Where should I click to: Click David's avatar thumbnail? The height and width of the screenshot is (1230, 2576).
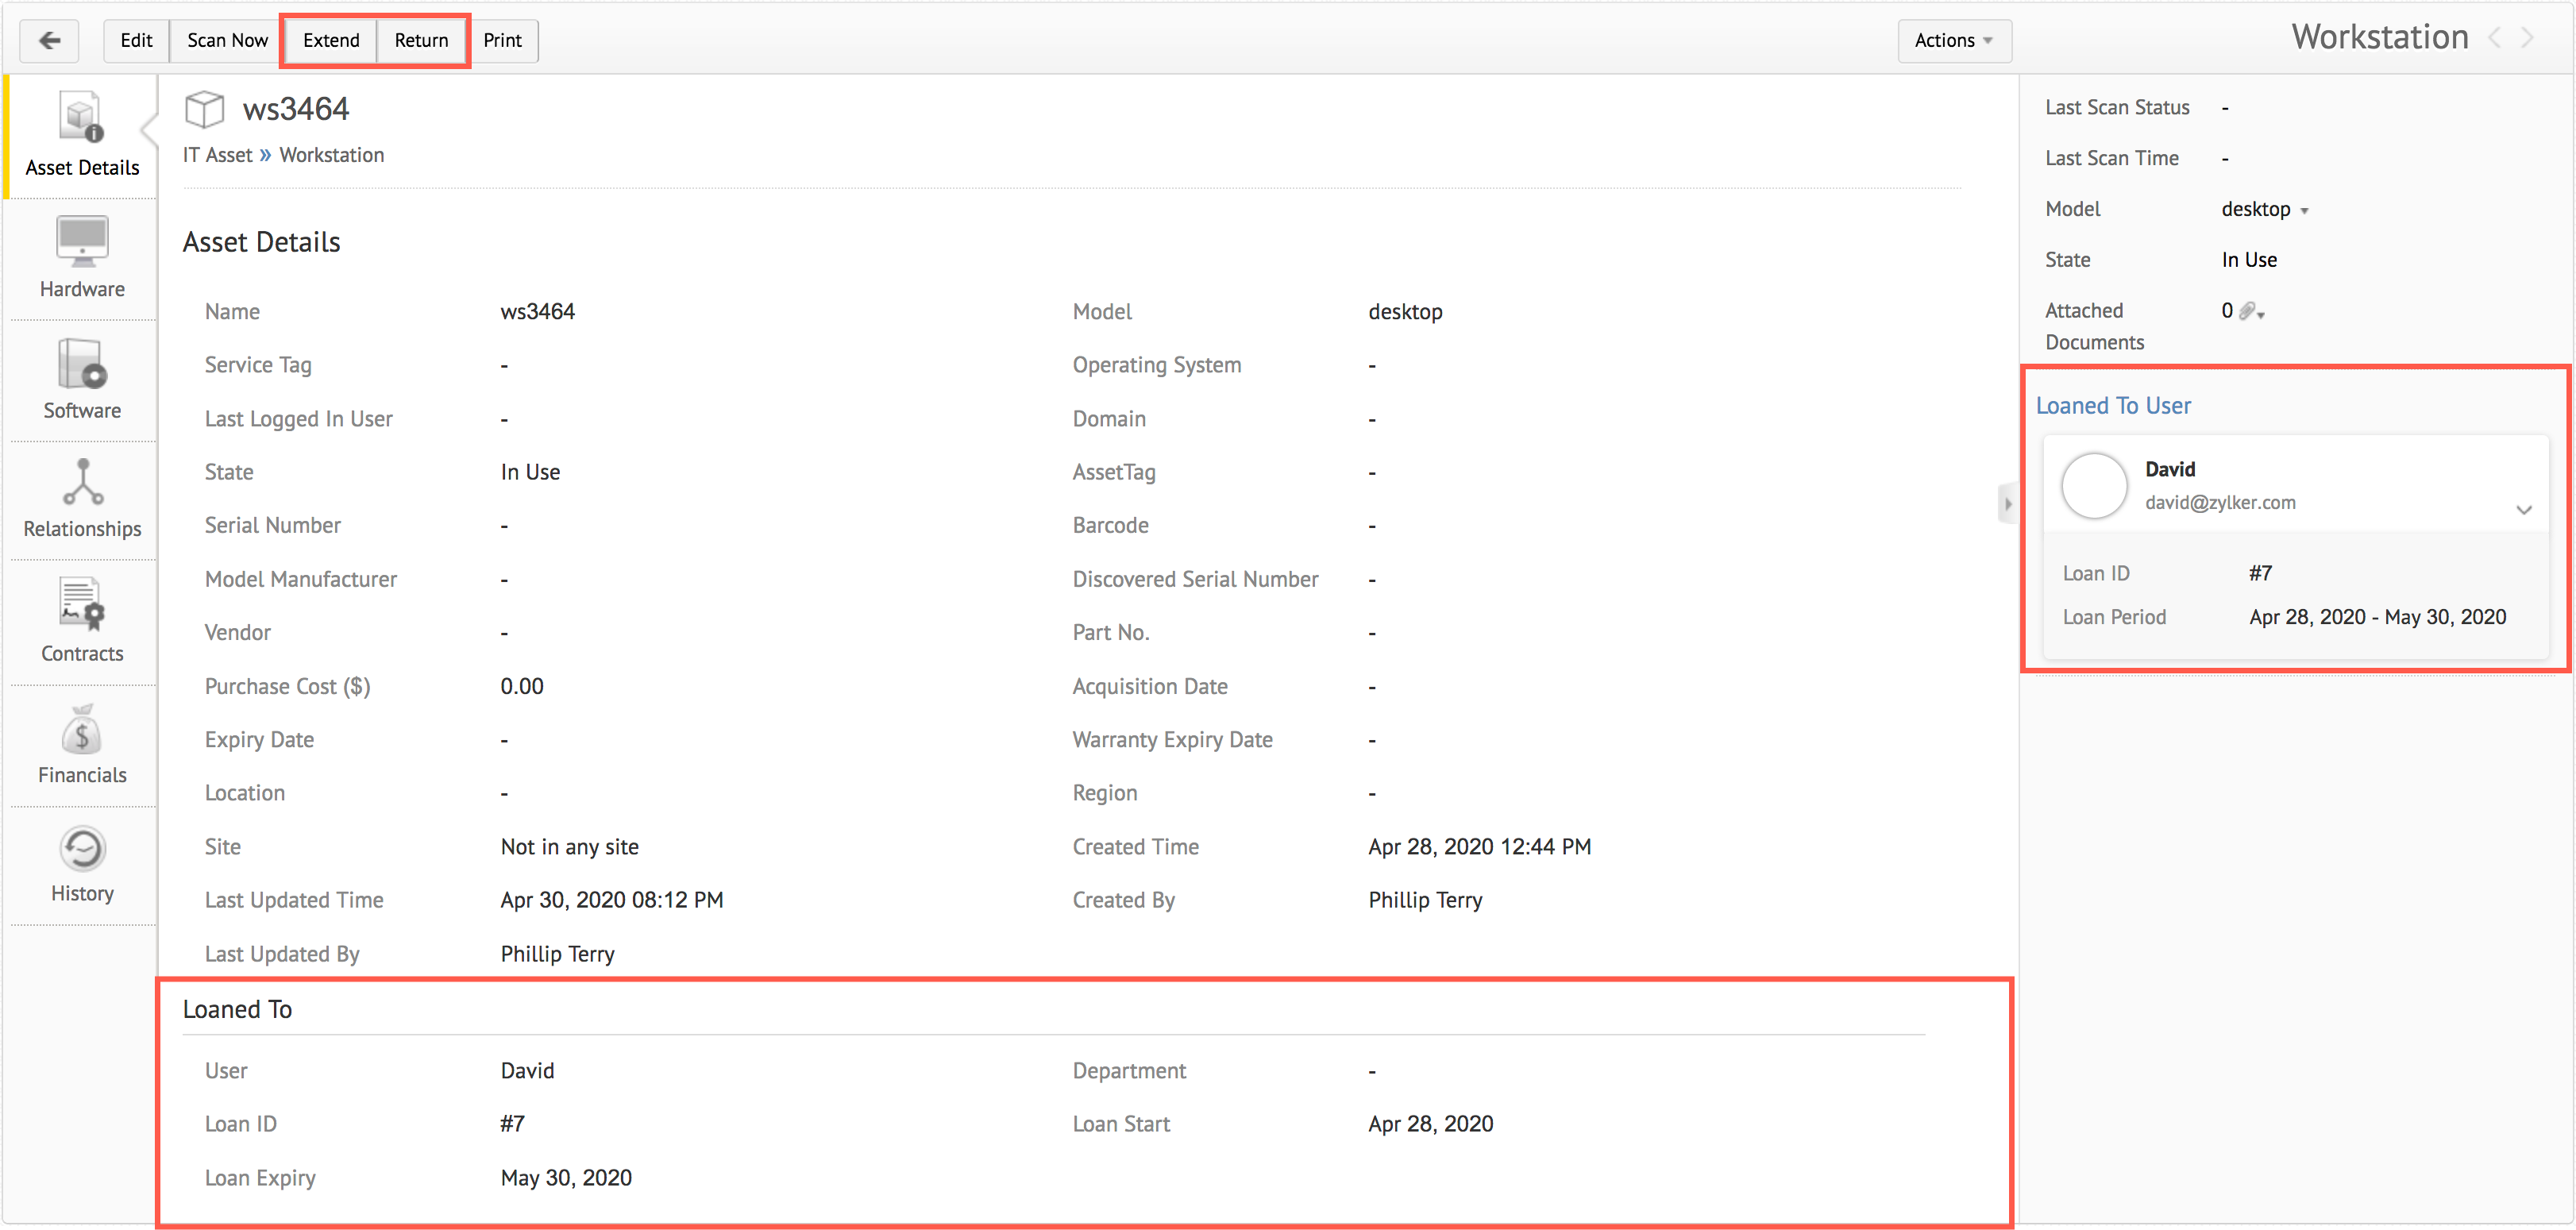[2094, 486]
